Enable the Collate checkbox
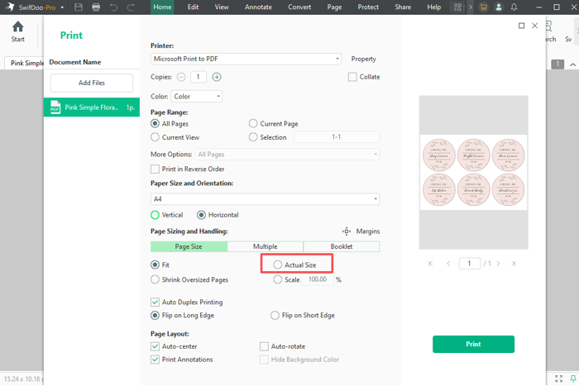This screenshot has width=579, height=386. [x=352, y=77]
